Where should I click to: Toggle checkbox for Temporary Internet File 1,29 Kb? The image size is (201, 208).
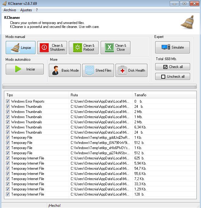tap(8, 189)
